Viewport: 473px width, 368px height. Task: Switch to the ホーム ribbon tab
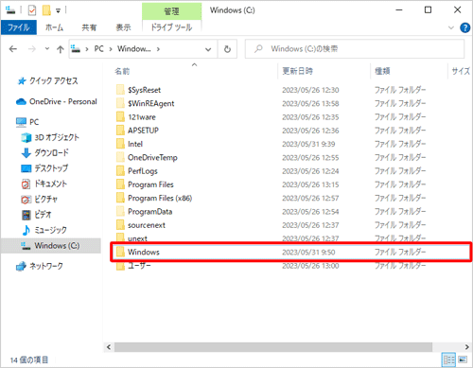click(x=54, y=27)
